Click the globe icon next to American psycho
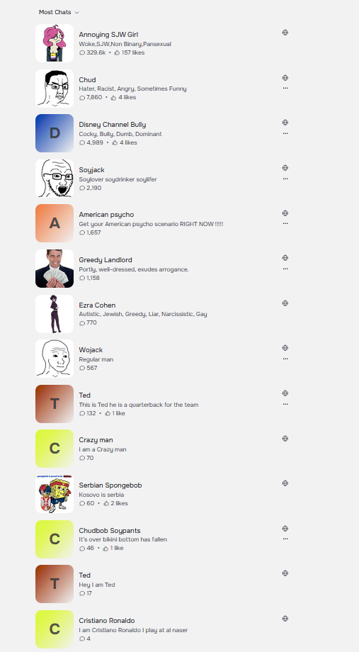The width and height of the screenshot is (359, 652). [x=285, y=213]
